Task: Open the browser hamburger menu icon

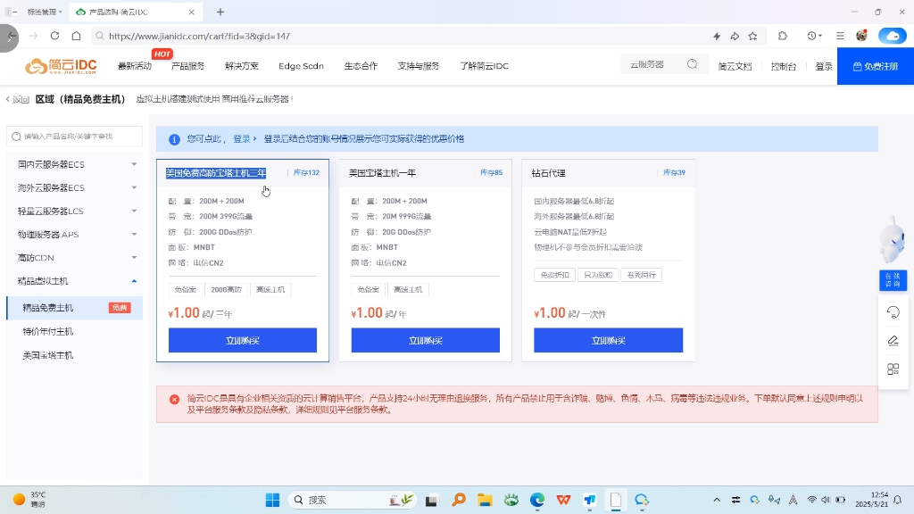Action: [840, 36]
